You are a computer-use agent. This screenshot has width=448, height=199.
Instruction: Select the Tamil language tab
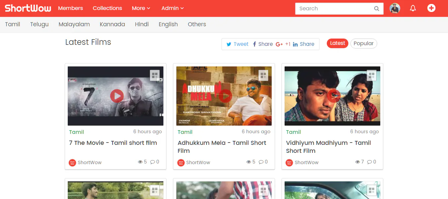(x=13, y=24)
